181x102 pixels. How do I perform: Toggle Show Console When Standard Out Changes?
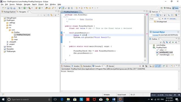click(x=156, y=66)
